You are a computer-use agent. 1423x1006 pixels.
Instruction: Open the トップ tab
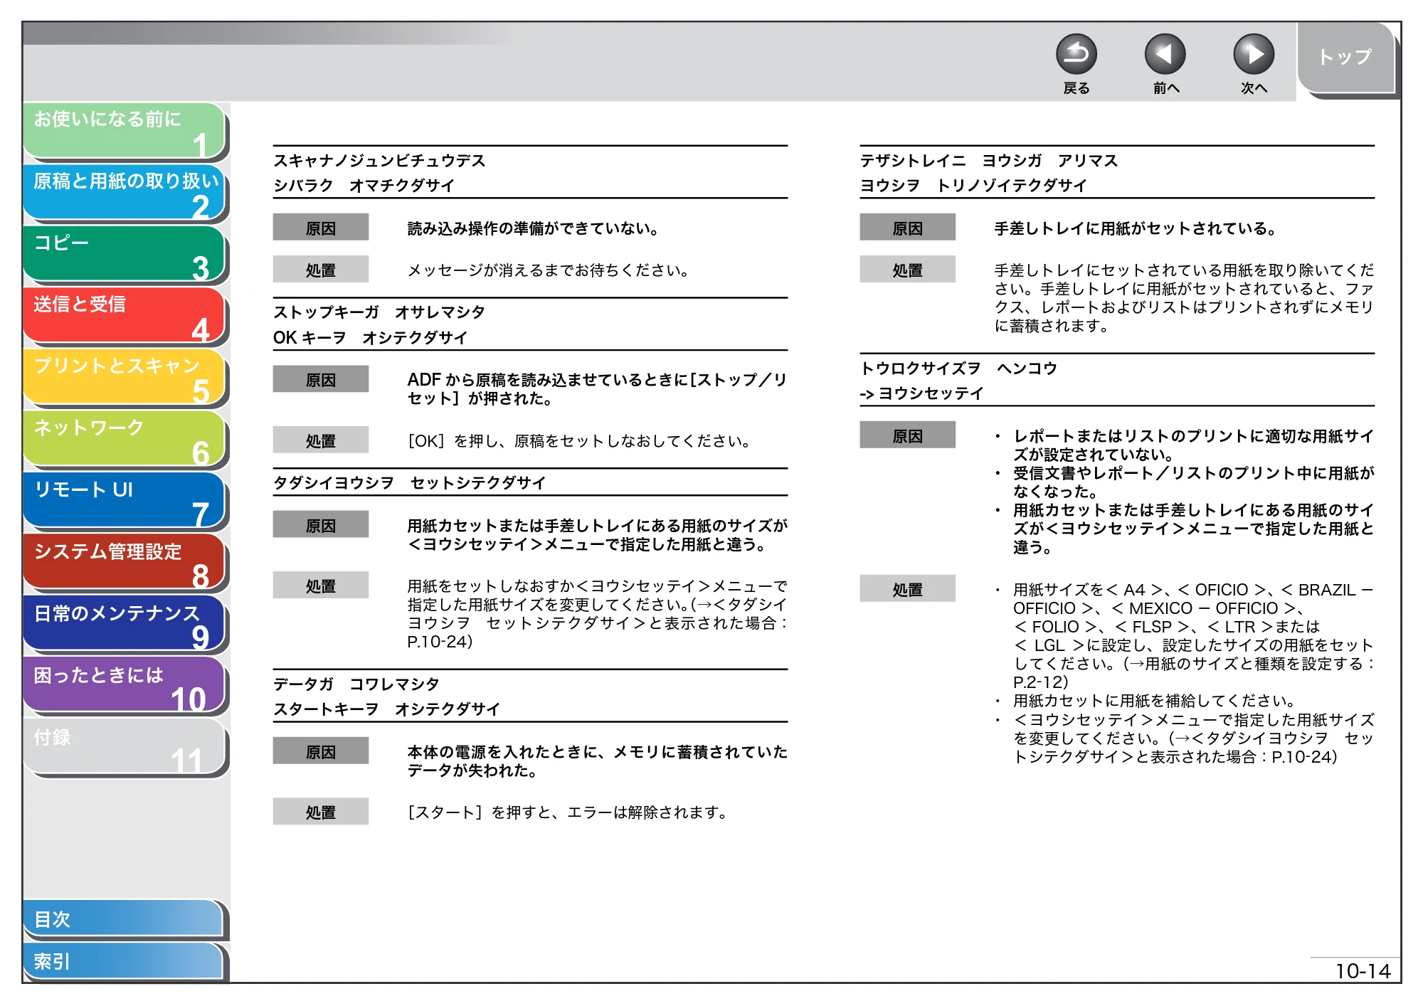pos(1347,58)
